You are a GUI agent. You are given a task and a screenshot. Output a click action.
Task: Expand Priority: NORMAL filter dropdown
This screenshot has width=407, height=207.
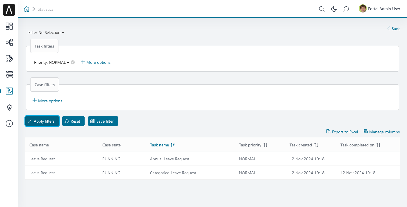click(52, 62)
